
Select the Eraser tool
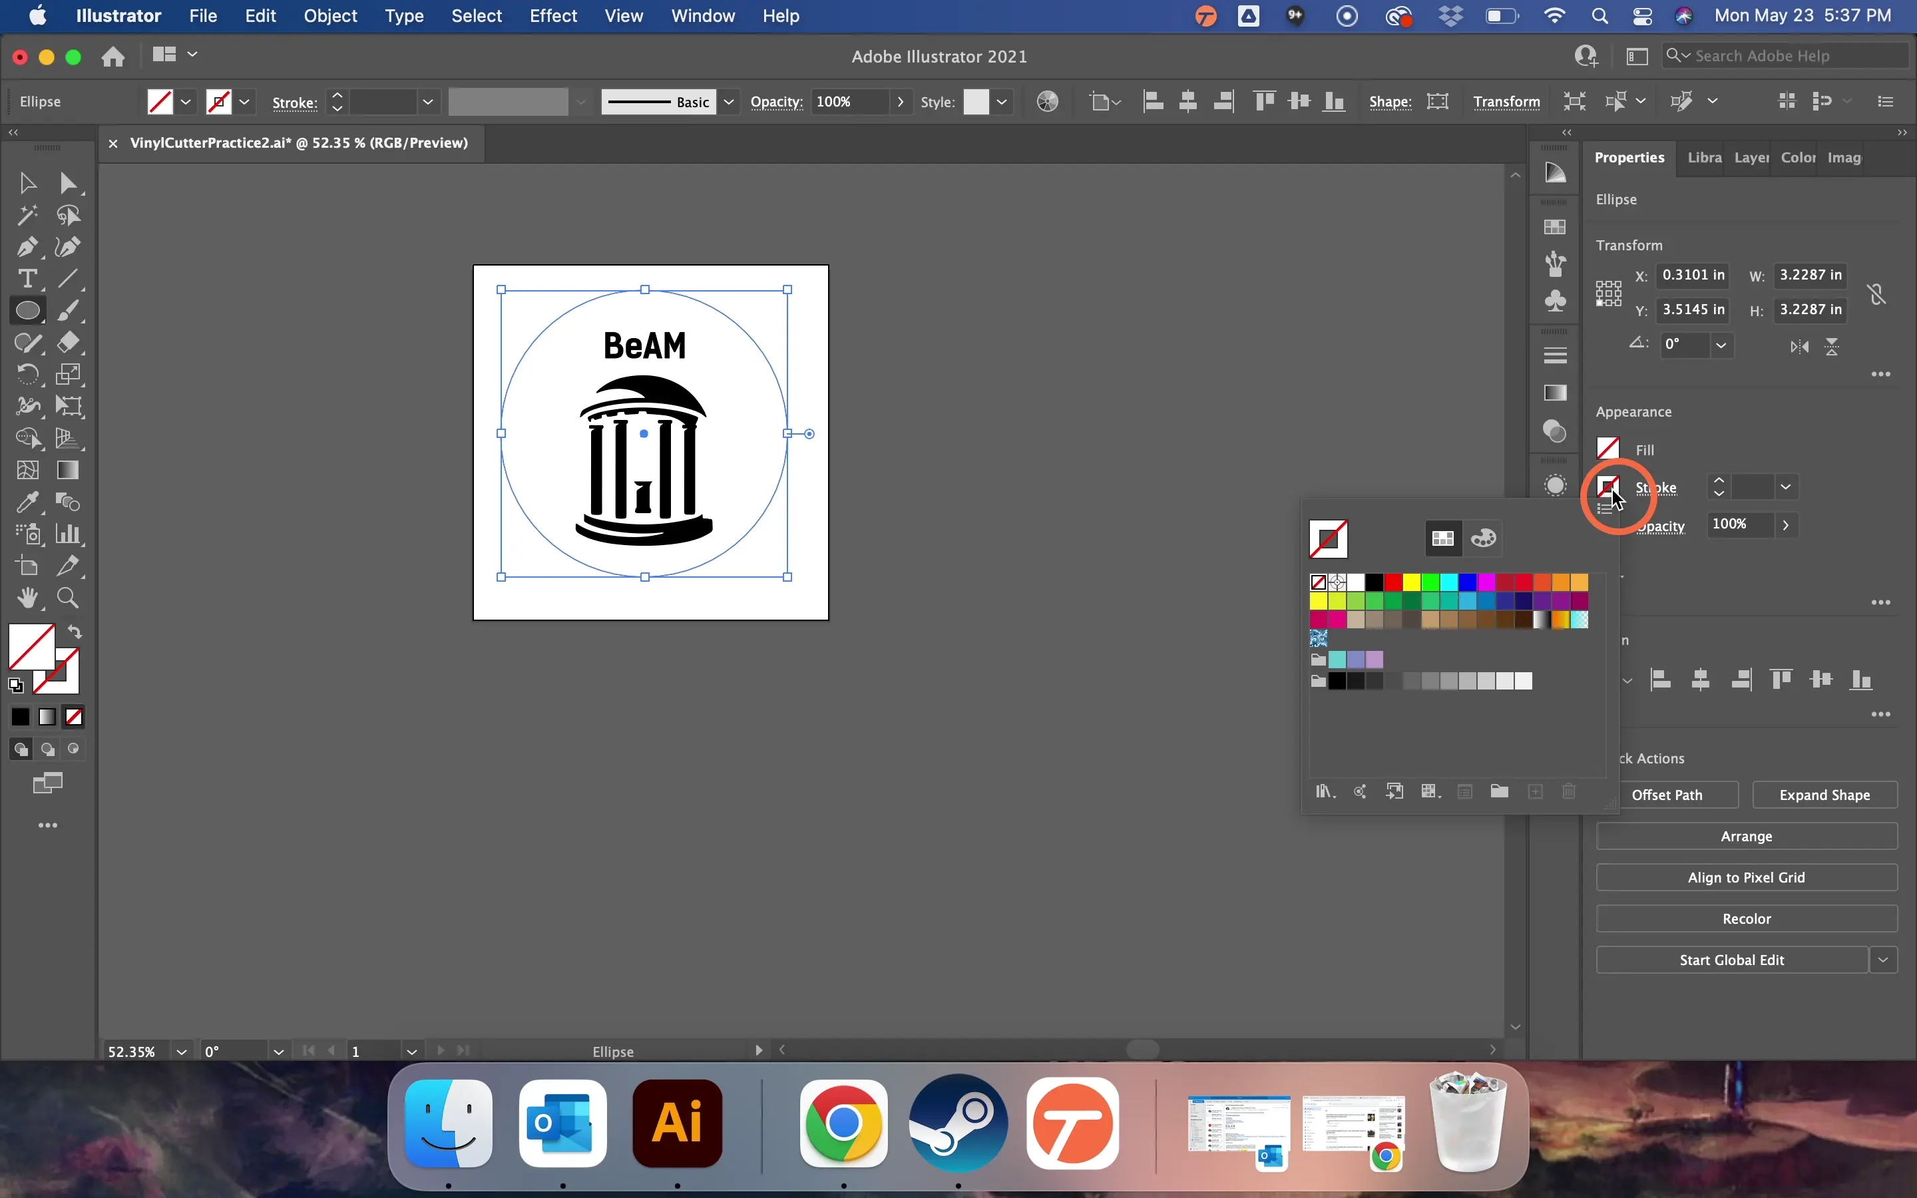point(69,342)
